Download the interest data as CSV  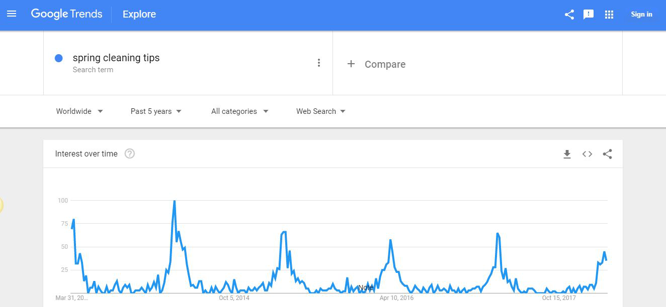[x=567, y=154]
